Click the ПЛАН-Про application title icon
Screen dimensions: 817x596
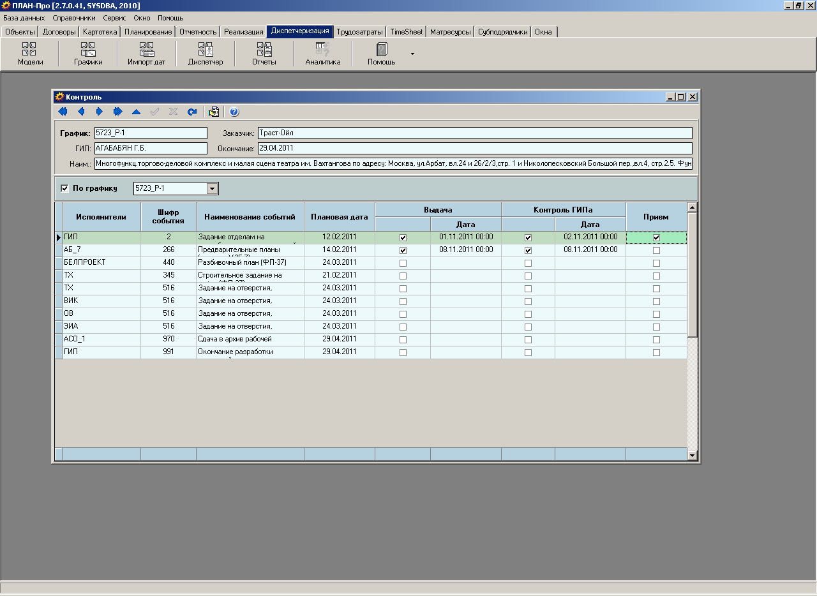pos(6,5)
